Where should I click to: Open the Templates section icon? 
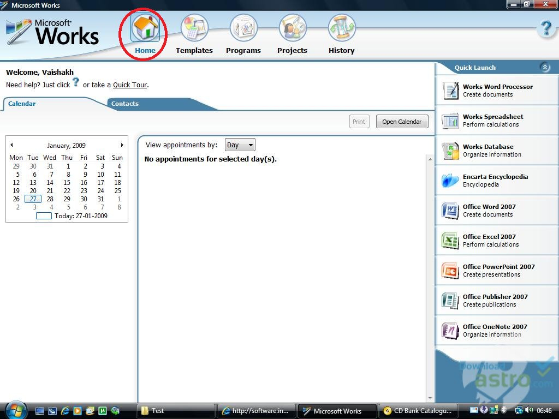(x=194, y=29)
